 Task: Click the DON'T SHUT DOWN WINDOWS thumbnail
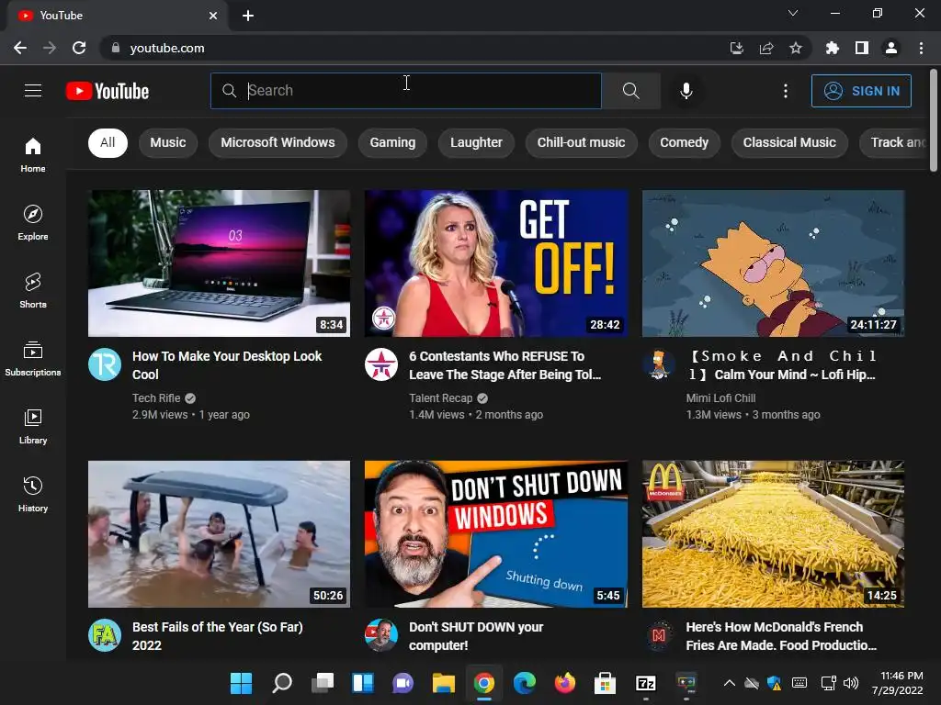[496, 533]
